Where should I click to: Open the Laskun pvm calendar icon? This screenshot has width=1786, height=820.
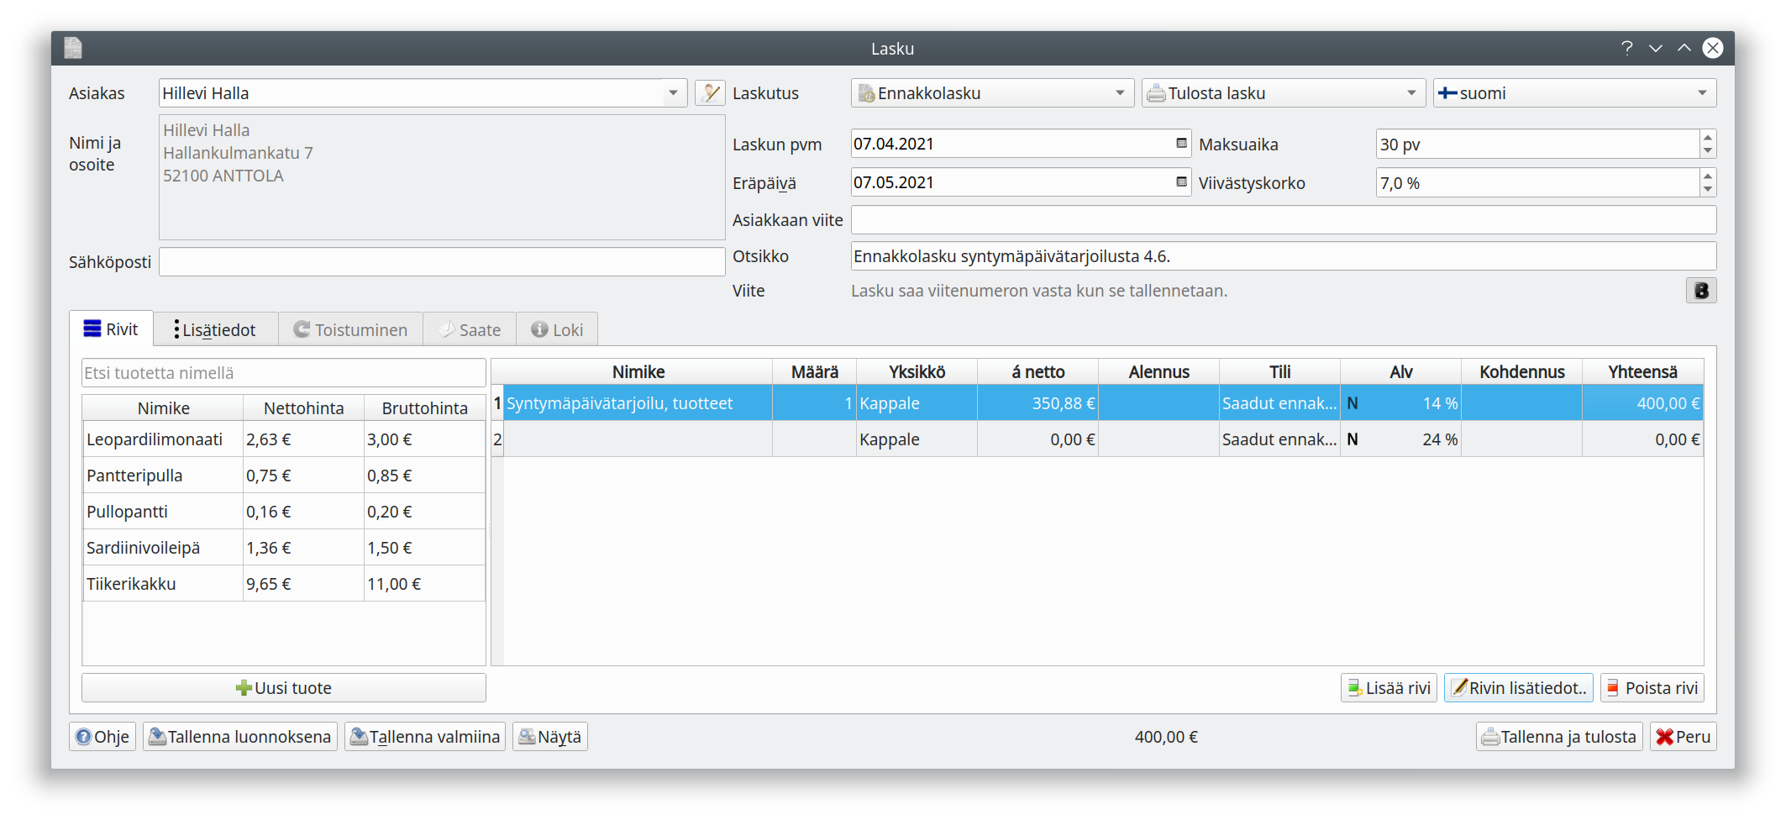click(1181, 144)
